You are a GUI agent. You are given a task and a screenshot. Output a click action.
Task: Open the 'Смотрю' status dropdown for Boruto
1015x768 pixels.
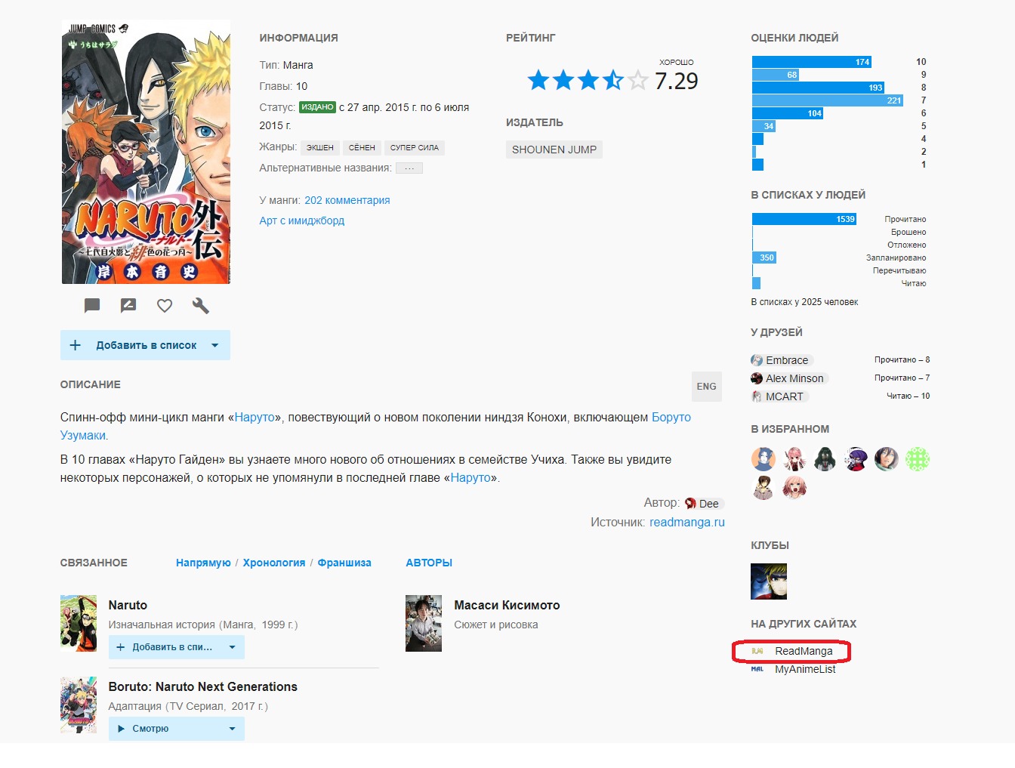232,729
